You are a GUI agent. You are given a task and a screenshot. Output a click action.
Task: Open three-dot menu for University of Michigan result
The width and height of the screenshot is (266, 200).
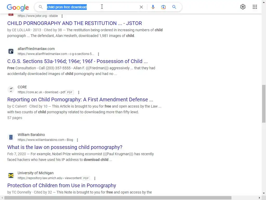(95, 178)
